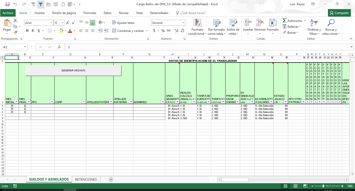Image resolution: width=355 pixels, height=191 pixels.
Task: Open Buscar y seleccionar menu
Action: (331, 27)
